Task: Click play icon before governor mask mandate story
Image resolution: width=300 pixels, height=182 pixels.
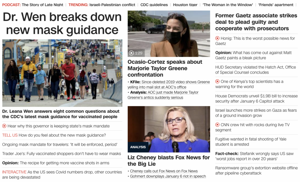Action: pos(4,126)
